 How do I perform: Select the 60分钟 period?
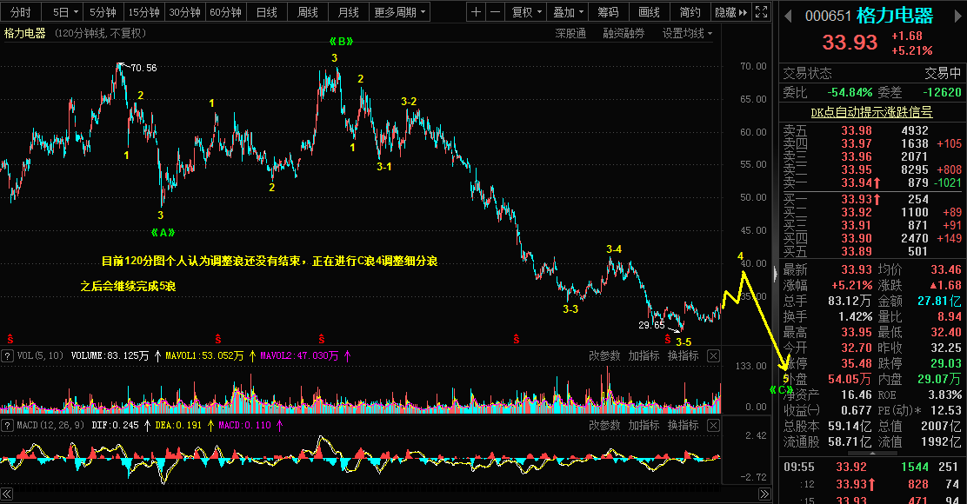(x=226, y=11)
